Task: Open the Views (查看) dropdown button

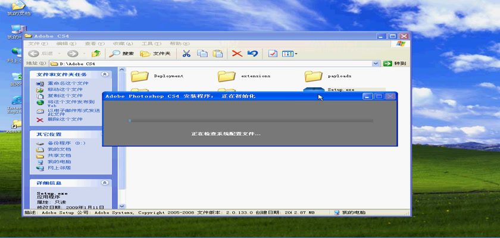Action: [x=290, y=54]
